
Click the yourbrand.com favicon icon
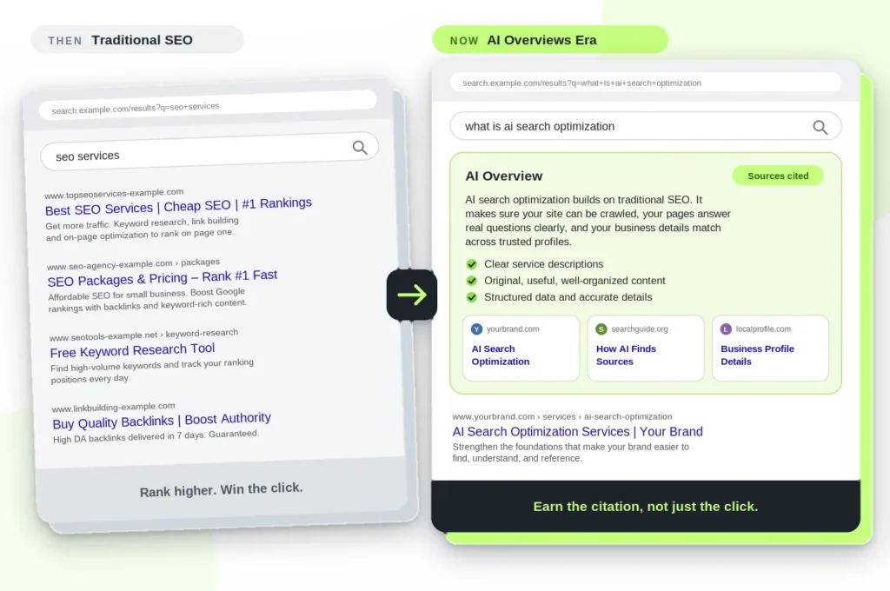click(477, 329)
